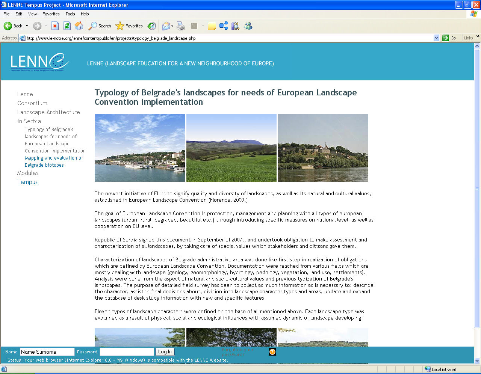The height and width of the screenshot is (374, 481).
Task: Open the Mail icon dropdown arrow
Action: pyautogui.click(x=172, y=26)
